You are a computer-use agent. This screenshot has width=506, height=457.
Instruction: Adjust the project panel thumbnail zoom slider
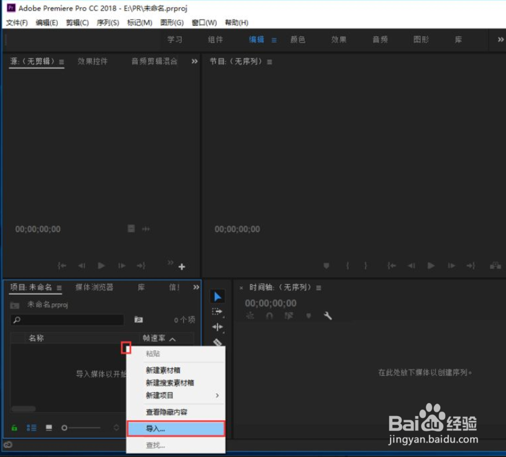(x=81, y=428)
